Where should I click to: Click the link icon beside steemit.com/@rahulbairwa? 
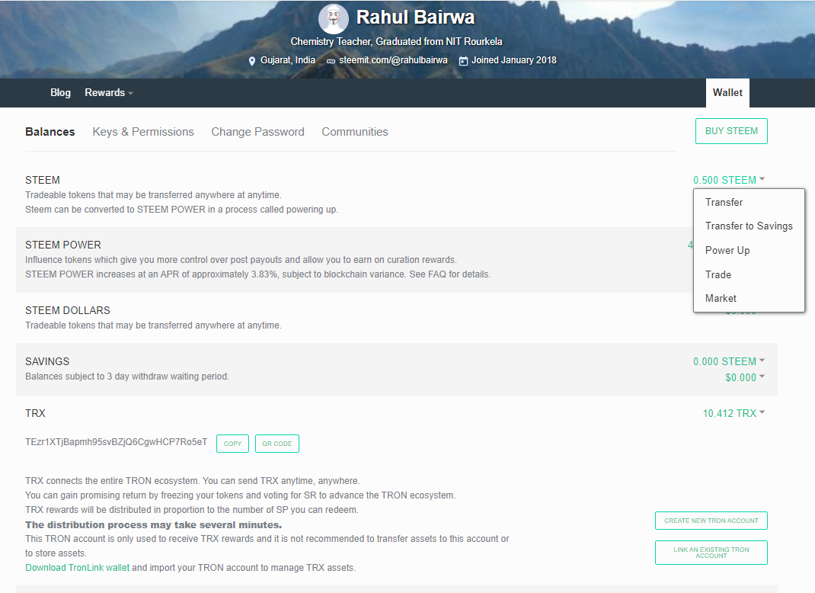[x=331, y=62]
